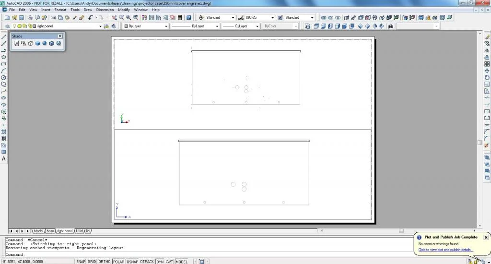491x264 pixels.
Task: Toggle SNAP mode in status bar
Action: point(81,262)
